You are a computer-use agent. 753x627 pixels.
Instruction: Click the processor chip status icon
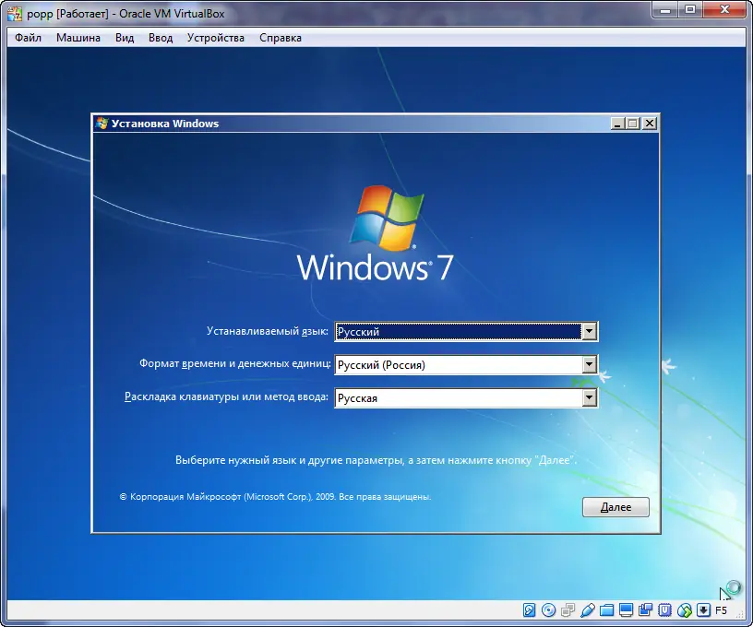[664, 610]
